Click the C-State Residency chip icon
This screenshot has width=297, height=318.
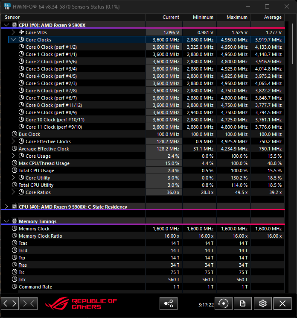(15, 206)
